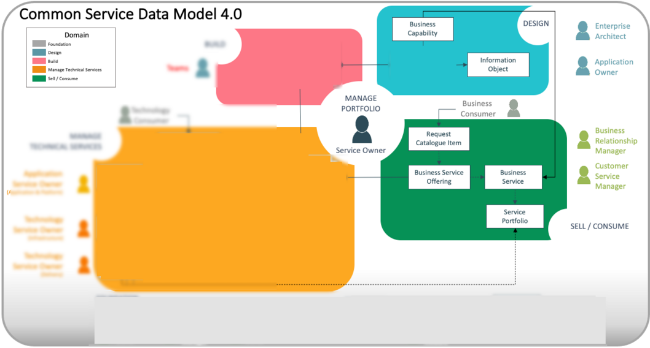Click the Build pink legend swatch
Viewport: 650px width, 348px height.
coord(39,61)
